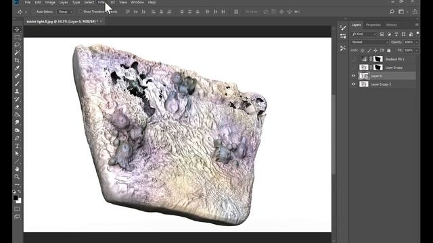This screenshot has height=243, width=433.
Task: Select the Magic Wand tool
Action: (17, 53)
